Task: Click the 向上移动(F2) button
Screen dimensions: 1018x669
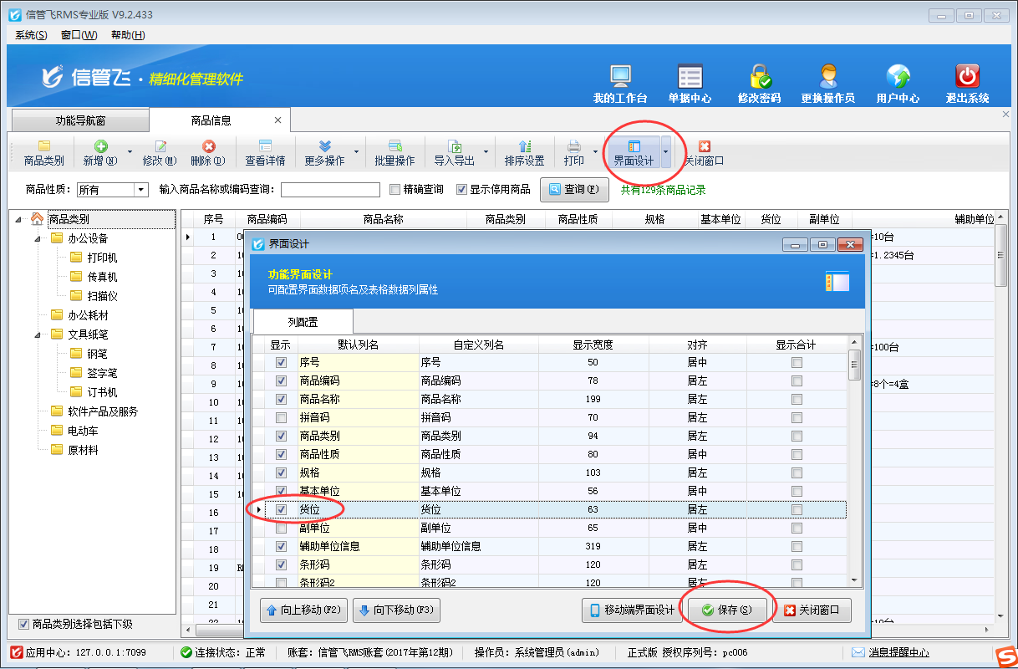Action: pyautogui.click(x=304, y=610)
